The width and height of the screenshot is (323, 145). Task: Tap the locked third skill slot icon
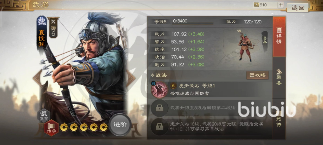click(159, 127)
